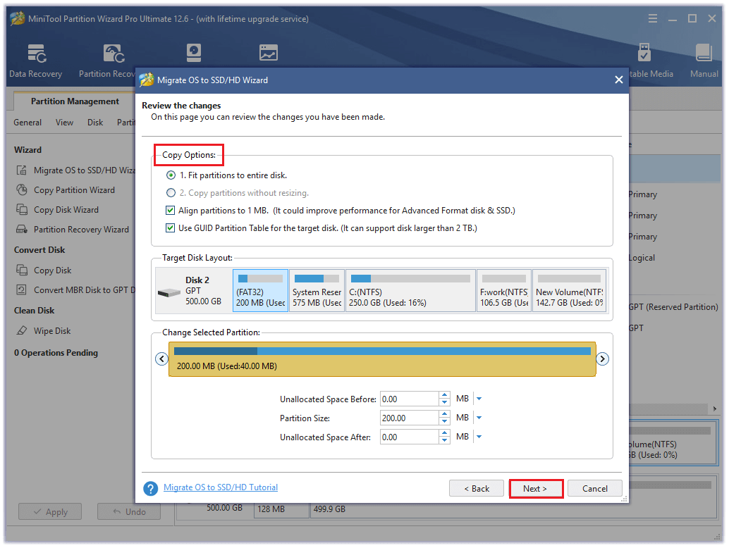Select New Volume 142.7 GB partition

point(570,291)
